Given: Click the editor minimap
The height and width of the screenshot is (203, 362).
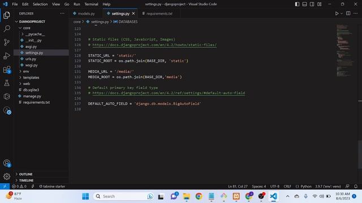Looking at the screenshot, I should click(x=344, y=51).
